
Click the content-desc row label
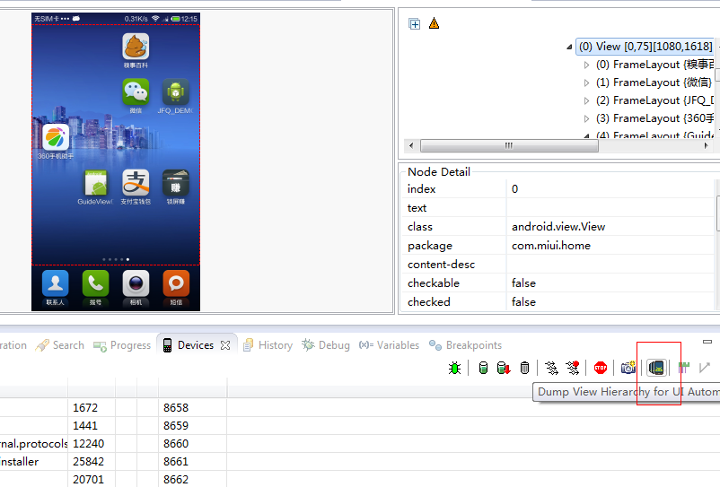click(x=442, y=265)
